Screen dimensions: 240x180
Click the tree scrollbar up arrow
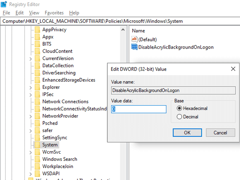click(123, 30)
